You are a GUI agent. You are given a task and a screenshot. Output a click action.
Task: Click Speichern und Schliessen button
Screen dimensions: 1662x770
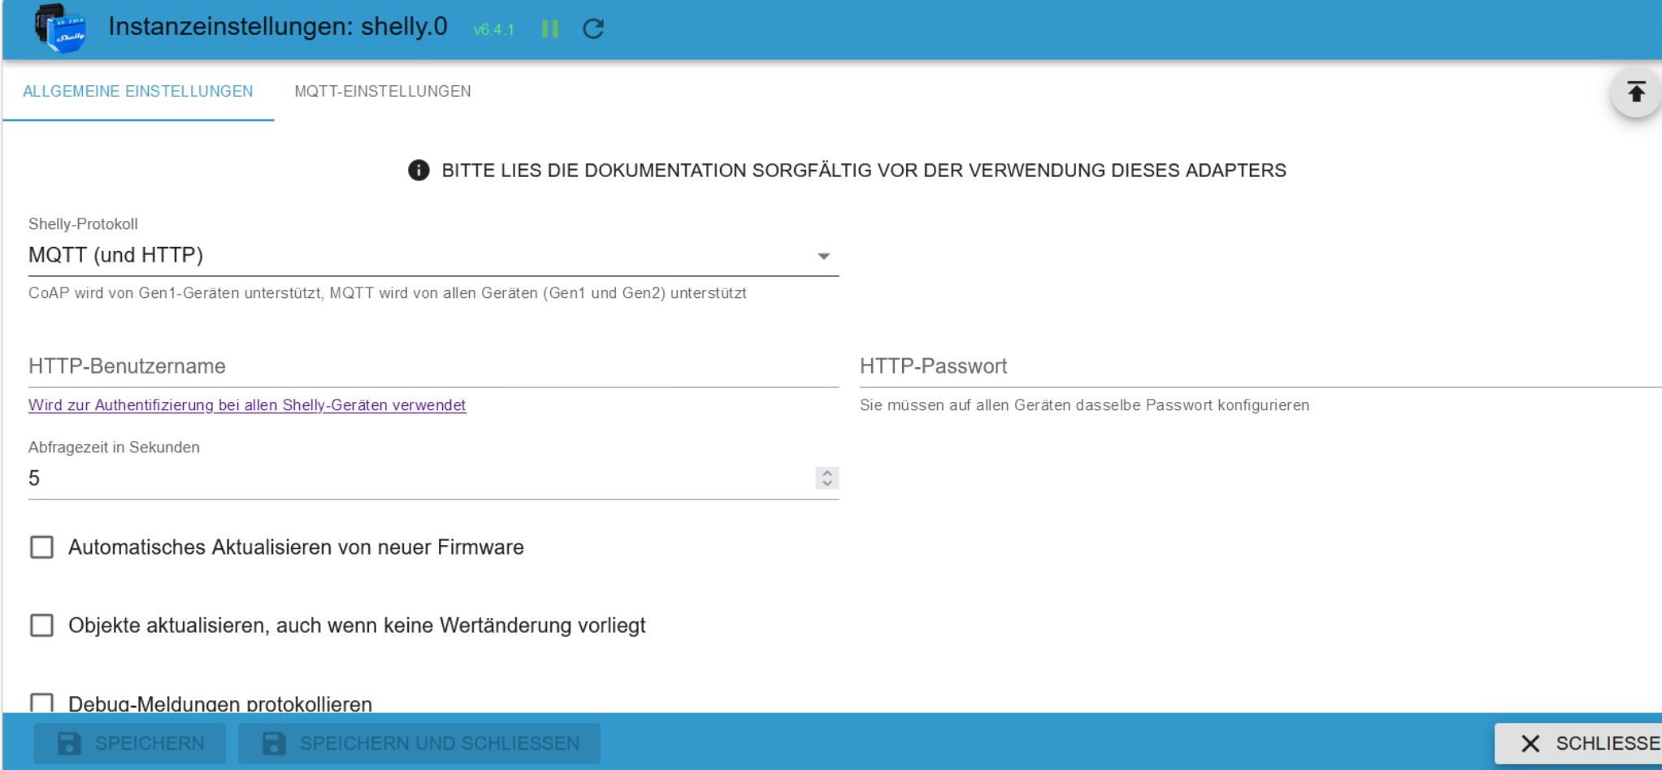pyautogui.click(x=419, y=743)
